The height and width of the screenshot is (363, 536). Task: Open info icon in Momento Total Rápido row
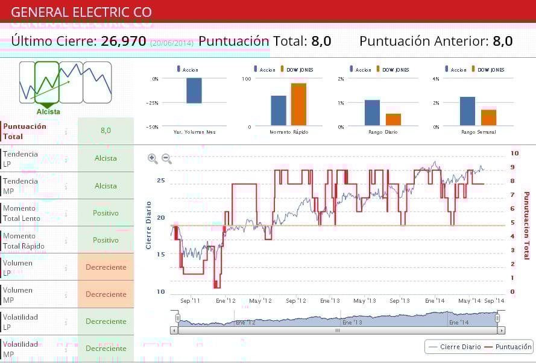pos(66,241)
